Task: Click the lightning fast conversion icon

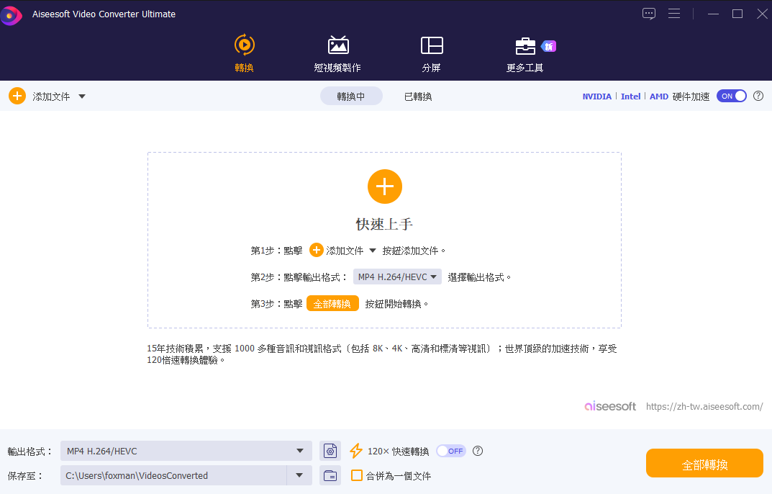Action: [x=356, y=451]
